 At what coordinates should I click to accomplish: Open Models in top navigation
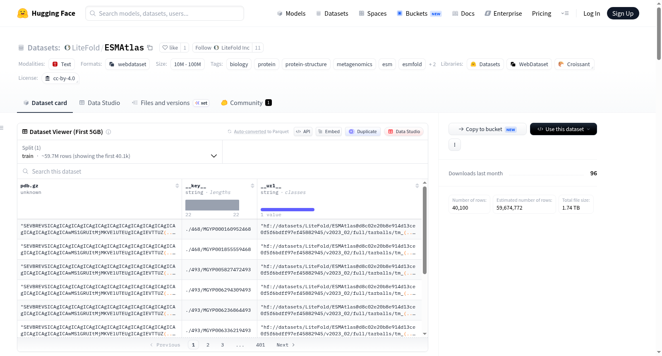[291, 13]
